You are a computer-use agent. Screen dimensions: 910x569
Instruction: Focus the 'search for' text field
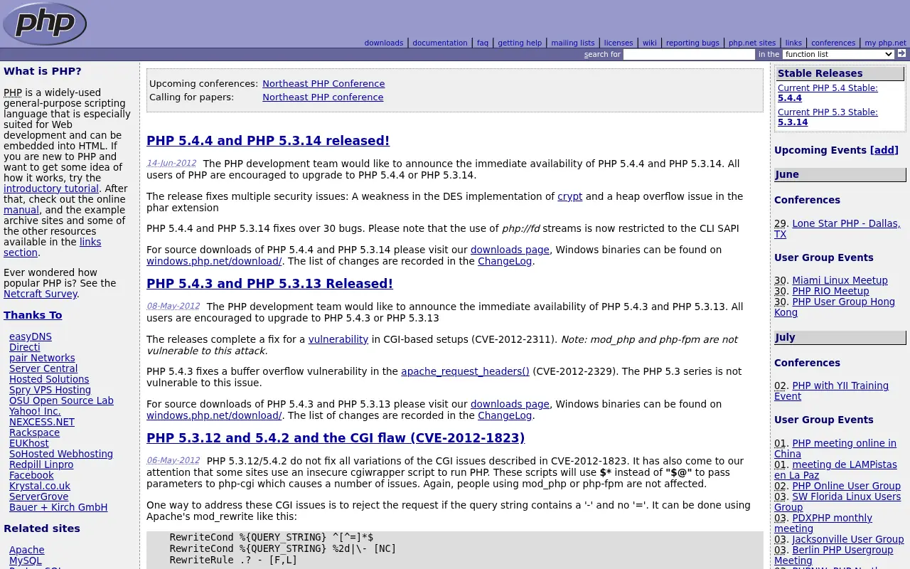(x=689, y=54)
